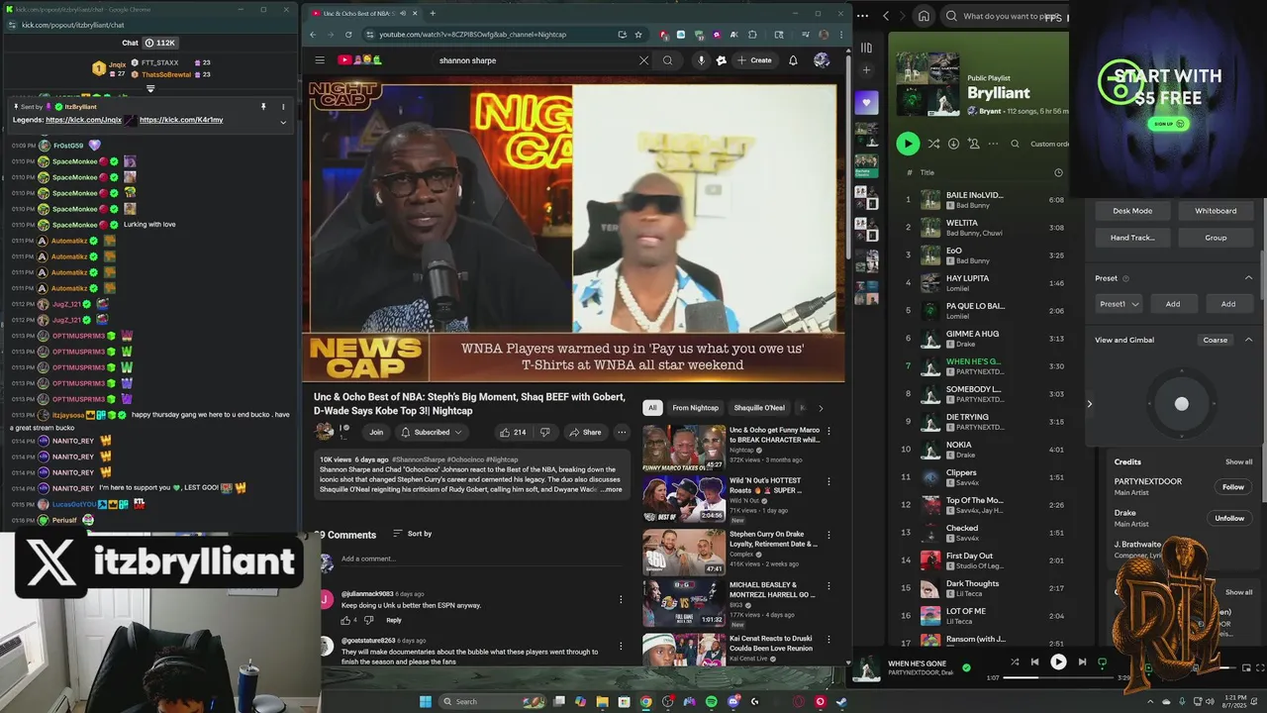Expand video description with '...more'

tap(612, 489)
